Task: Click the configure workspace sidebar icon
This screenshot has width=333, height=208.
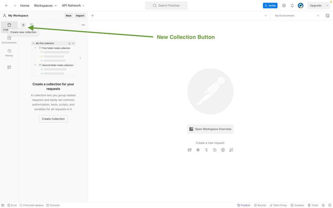Action: [x=9, y=67]
